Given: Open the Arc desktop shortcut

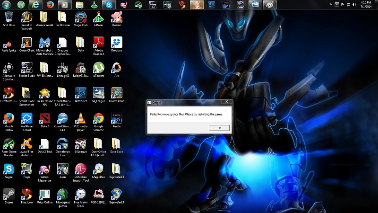Looking at the screenshot, I should coord(116,70).
